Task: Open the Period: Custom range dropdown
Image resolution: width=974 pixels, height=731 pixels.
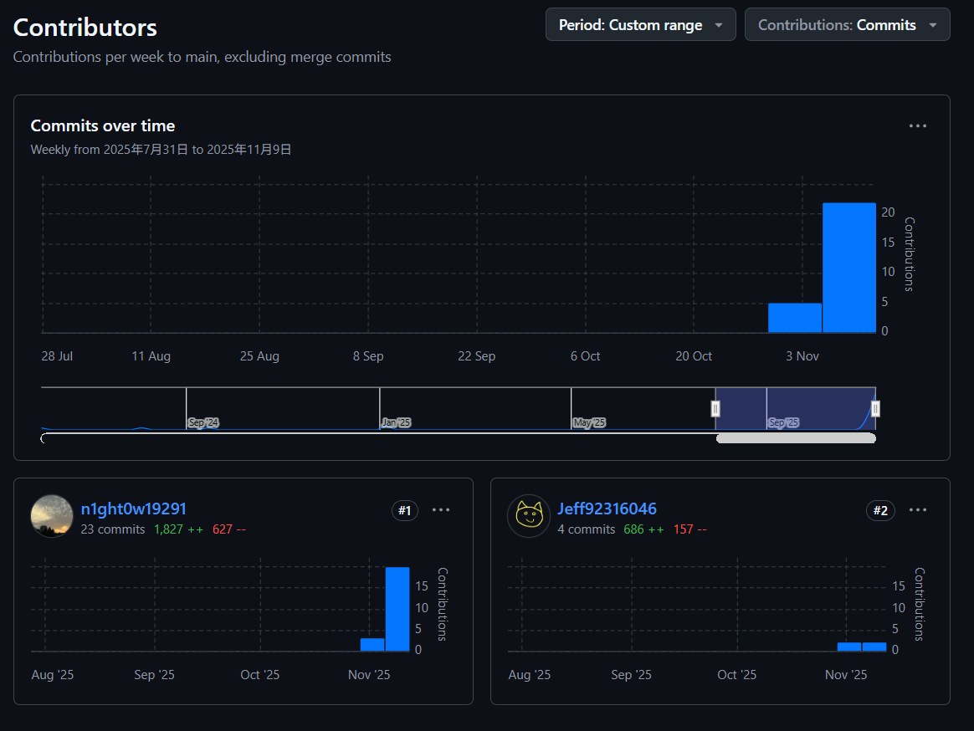Action: pyautogui.click(x=640, y=24)
